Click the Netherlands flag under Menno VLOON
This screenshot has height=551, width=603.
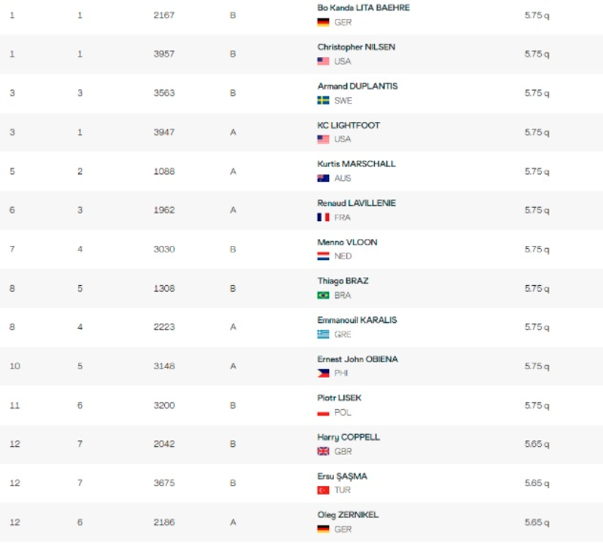323,256
